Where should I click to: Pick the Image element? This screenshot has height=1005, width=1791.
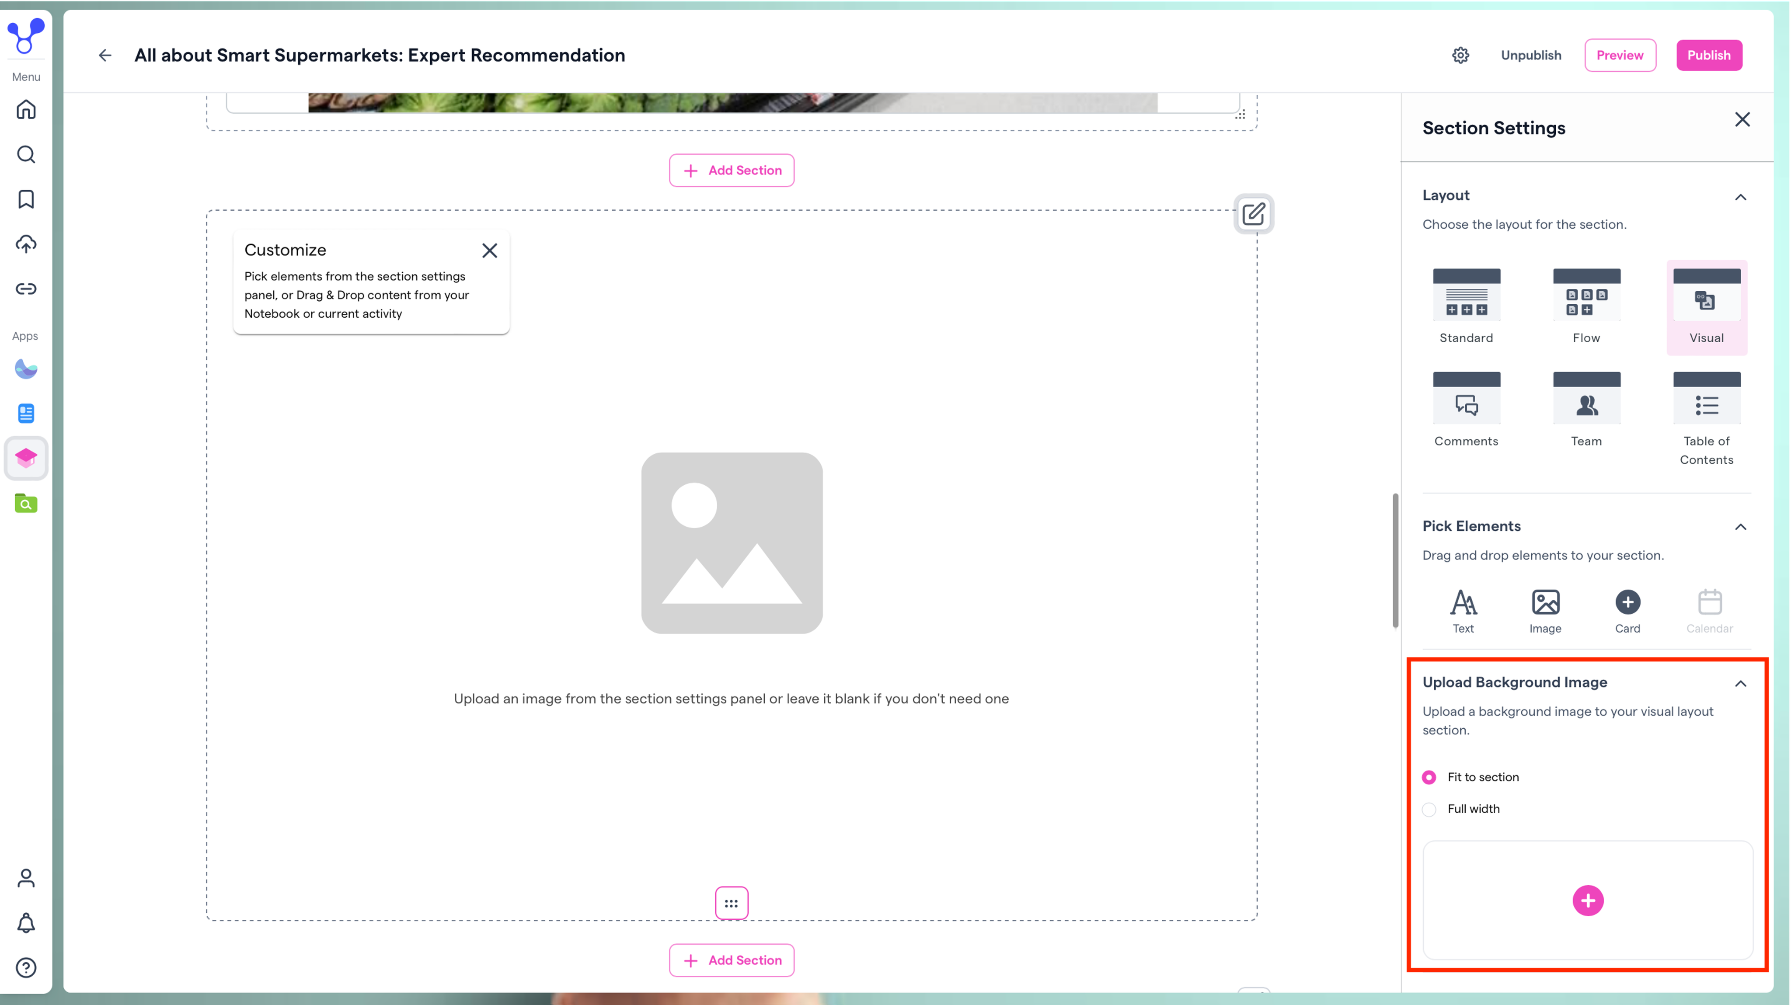(1546, 612)
